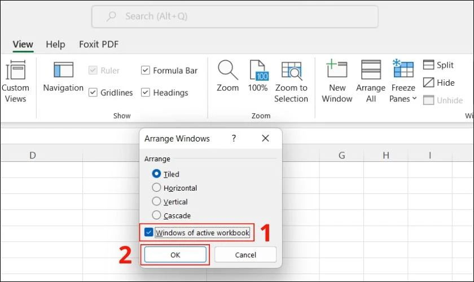Viewport: 474px width, 282px height.
Task: Toggle the Gridlines checkbox
Action: coord(93,92)
